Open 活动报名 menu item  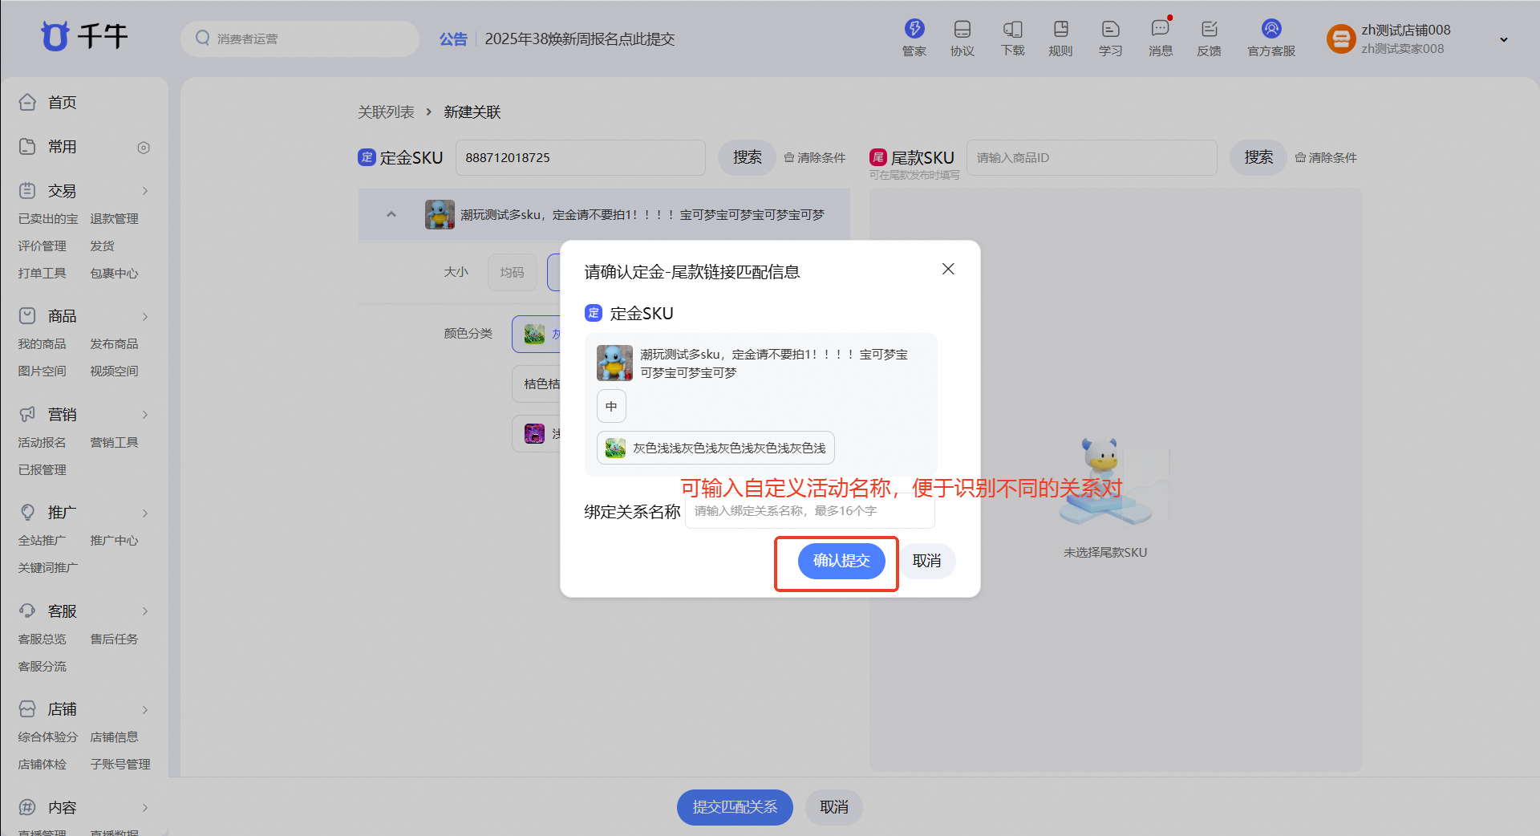coord(42,442)
